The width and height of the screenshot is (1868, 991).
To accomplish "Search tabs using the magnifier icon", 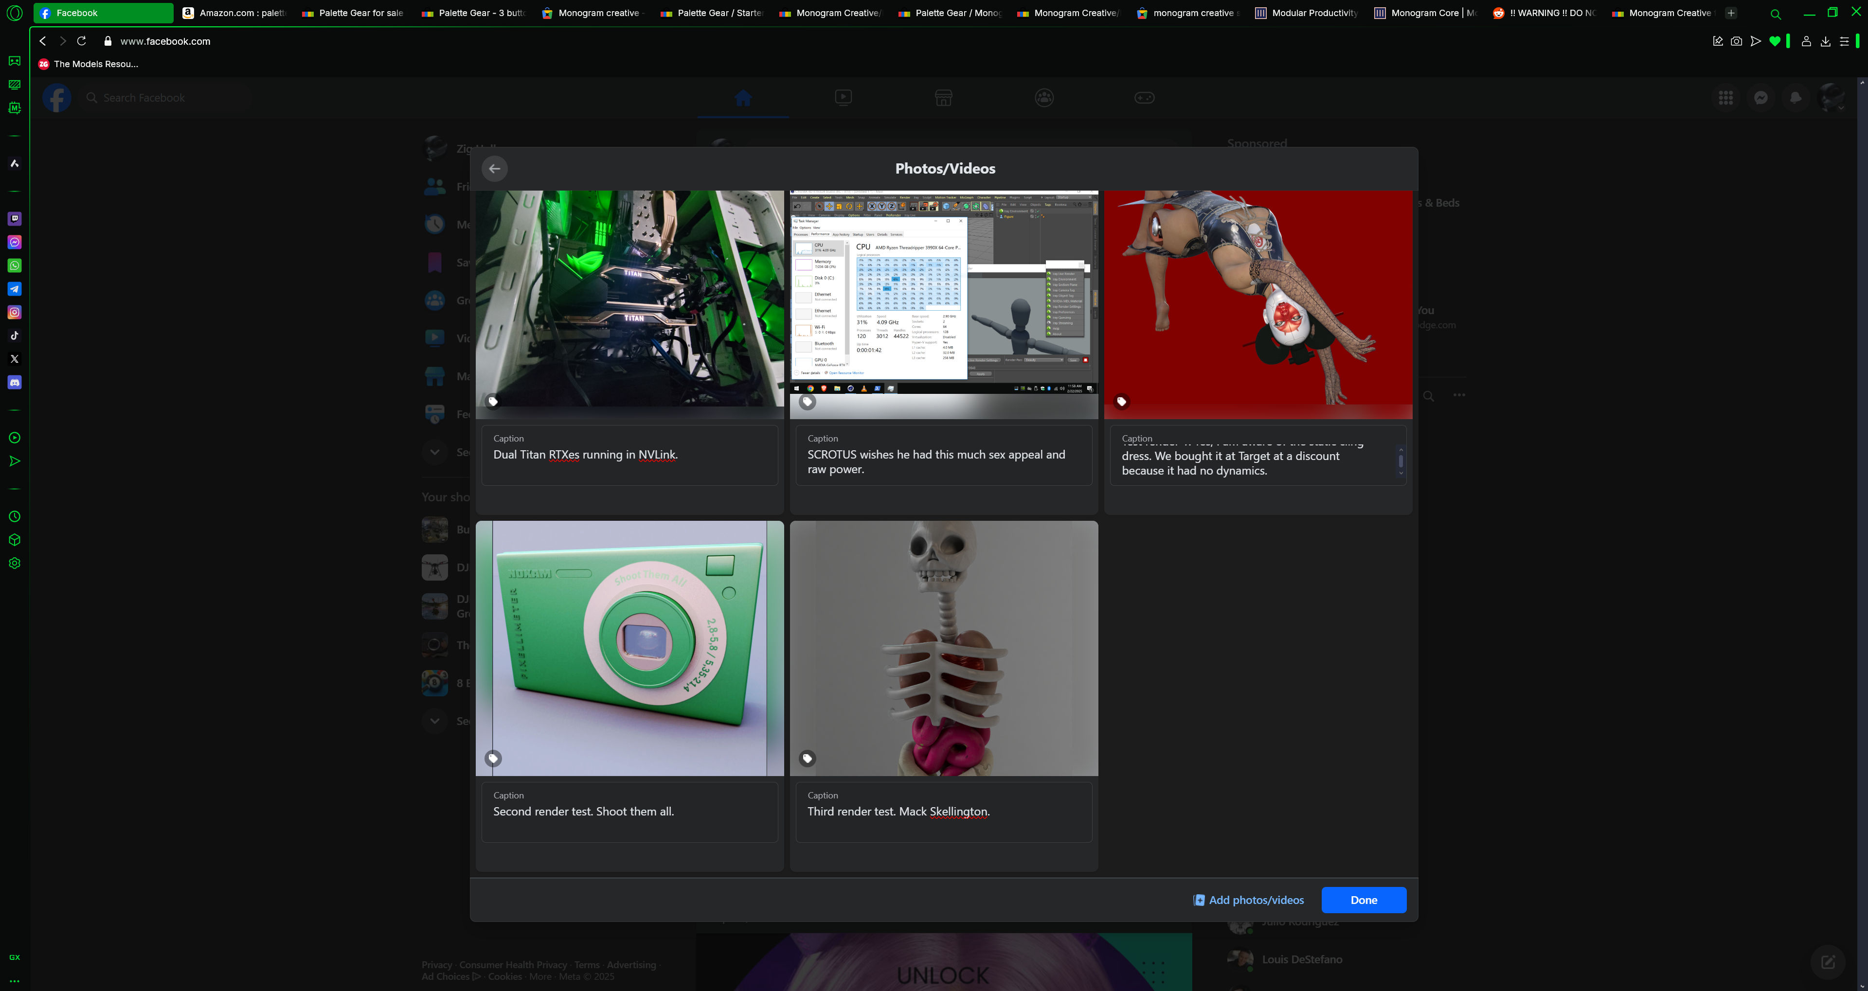I will click(1776, 14).
